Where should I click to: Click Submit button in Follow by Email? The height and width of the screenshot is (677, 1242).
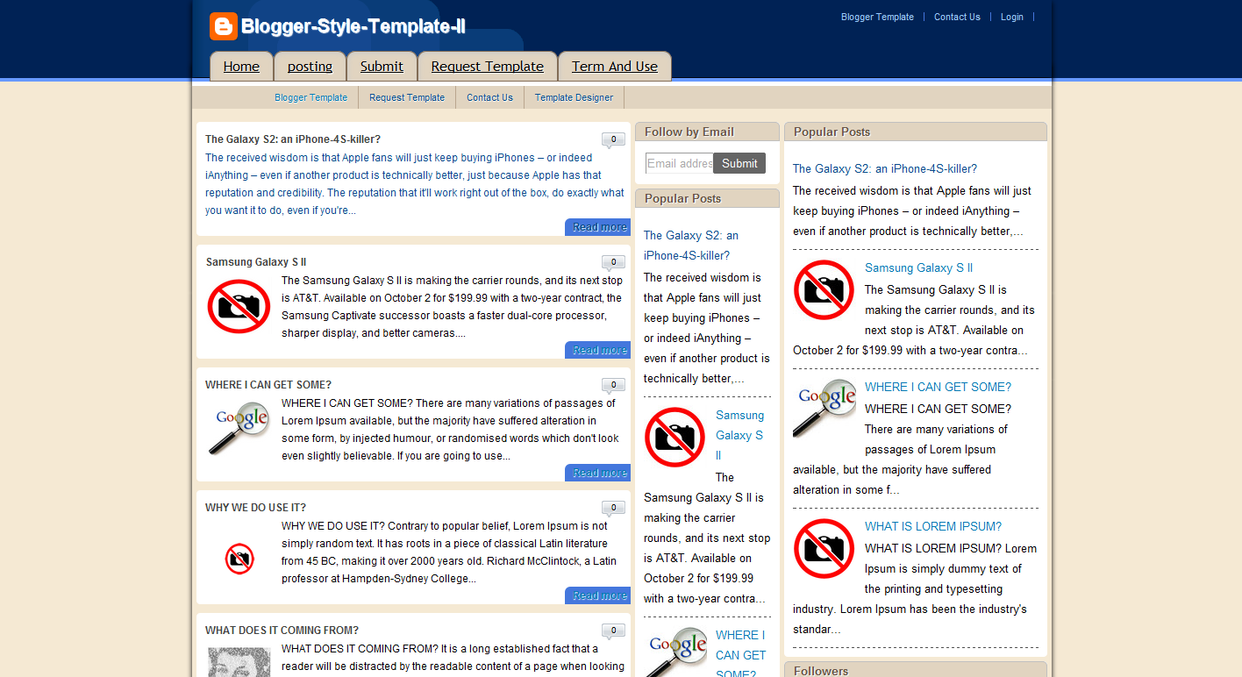(x=739, y=163)
